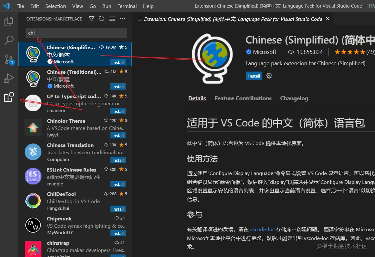This screenshot has height=257, width=375.
Task: Click the large globe extension logo
Action: click(x=213, y=59)
